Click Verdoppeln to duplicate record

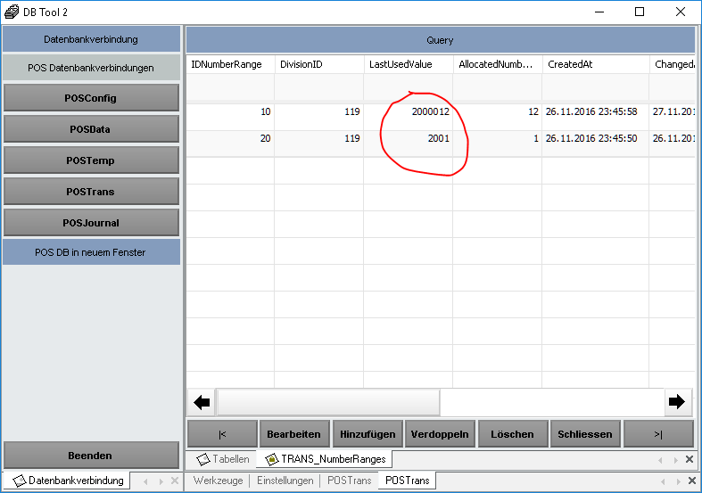coord(440,434)
